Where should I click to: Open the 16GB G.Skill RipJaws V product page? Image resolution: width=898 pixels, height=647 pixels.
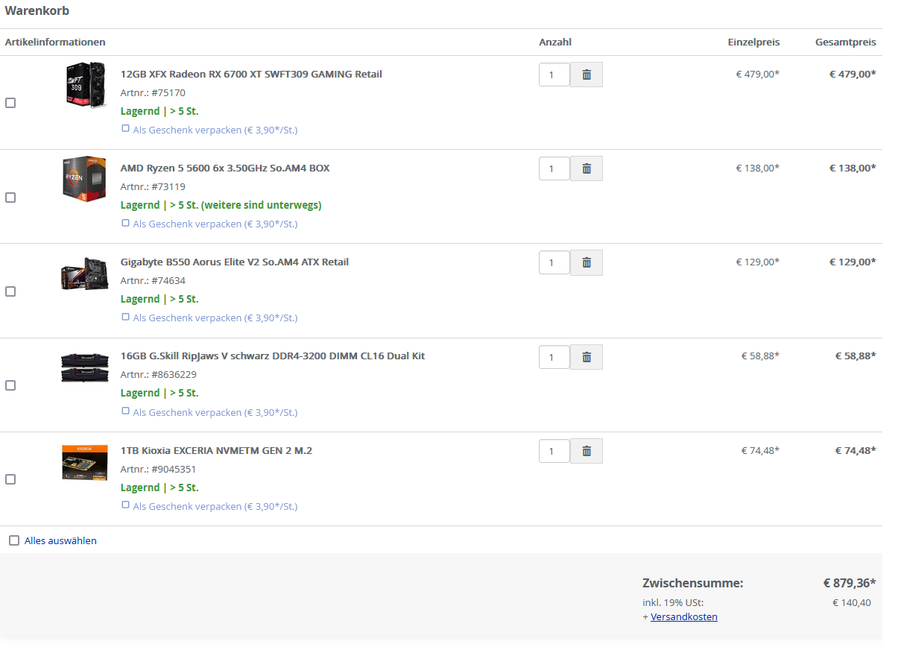pyautogui.click(x=272, y=356)
